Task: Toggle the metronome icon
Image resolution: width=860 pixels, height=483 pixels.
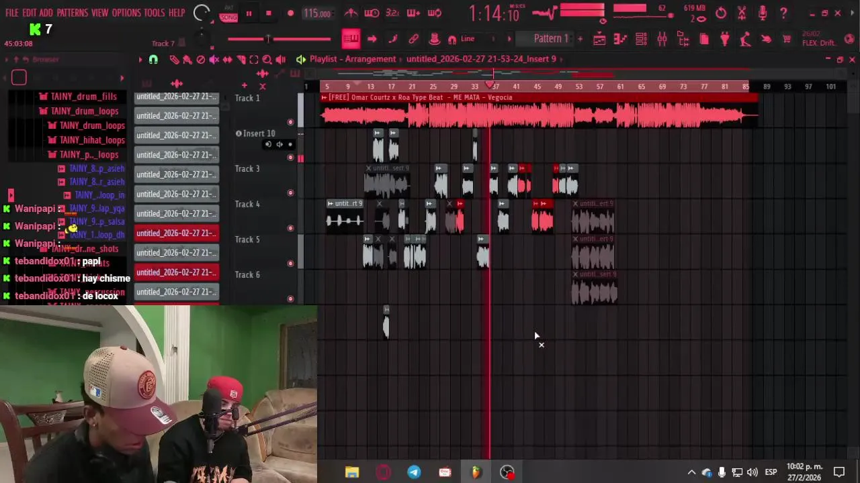Action: [351, 13]
